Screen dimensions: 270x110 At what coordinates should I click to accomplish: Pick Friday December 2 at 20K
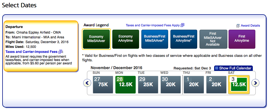pos(216,85)
